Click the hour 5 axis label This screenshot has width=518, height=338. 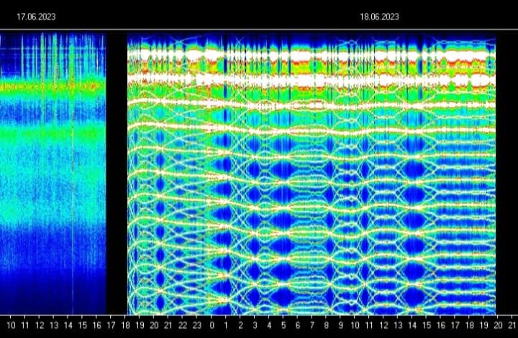point(283,326)
